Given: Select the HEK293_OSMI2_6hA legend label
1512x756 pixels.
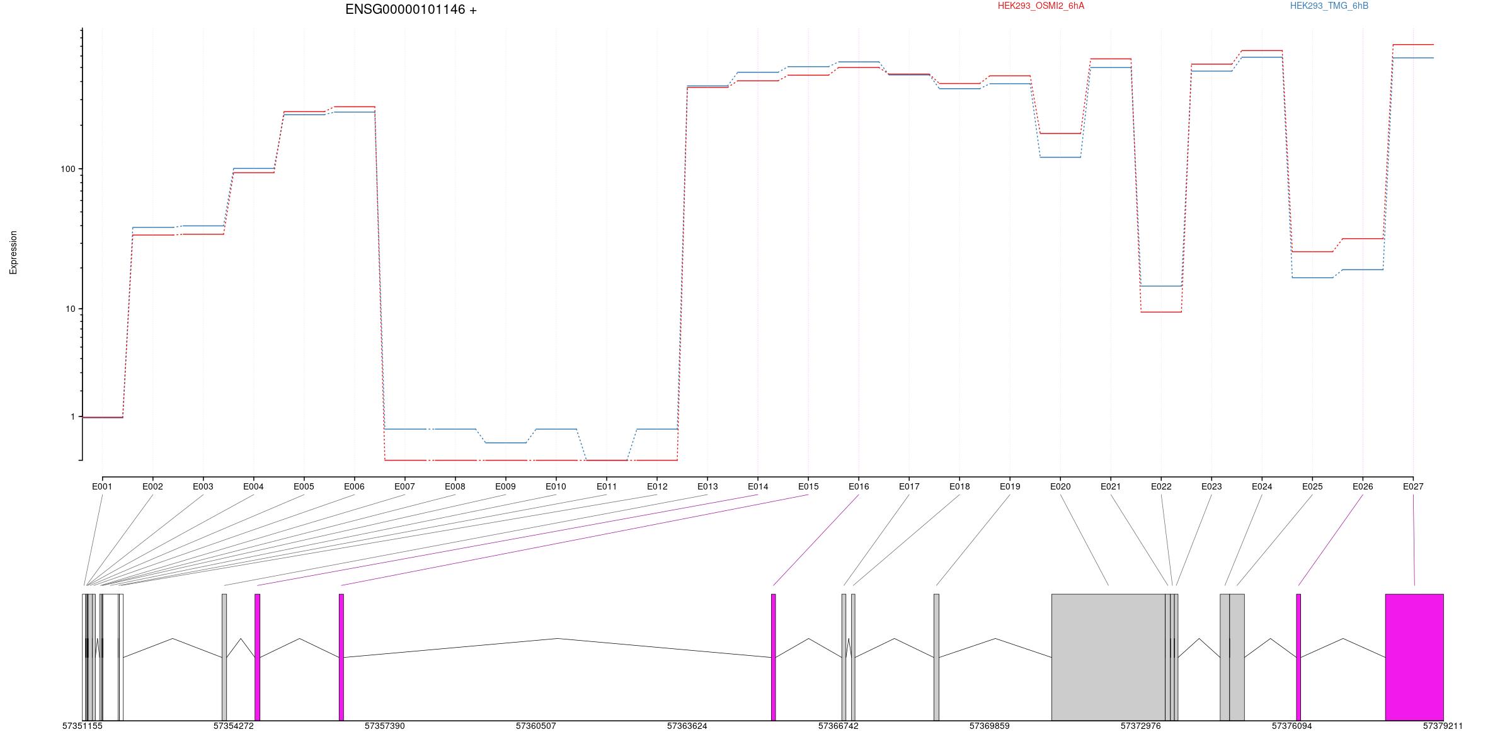Looking at the screenshot, I should [x=1041, y=6].
